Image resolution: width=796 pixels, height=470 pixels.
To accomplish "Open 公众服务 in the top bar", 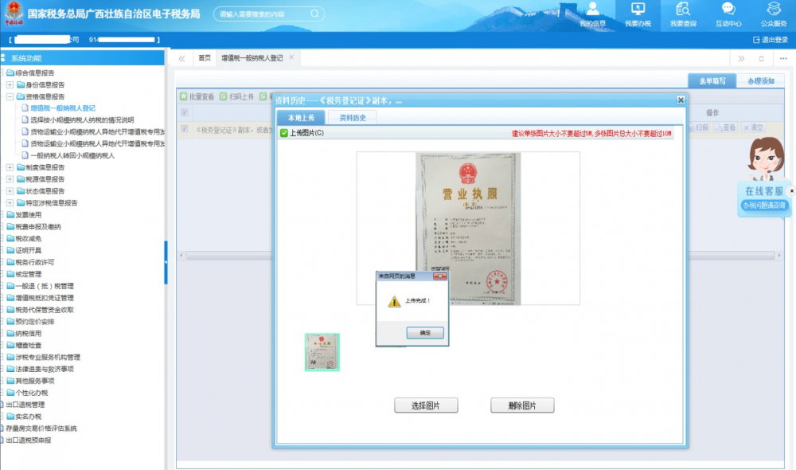I will click(773, 10).
